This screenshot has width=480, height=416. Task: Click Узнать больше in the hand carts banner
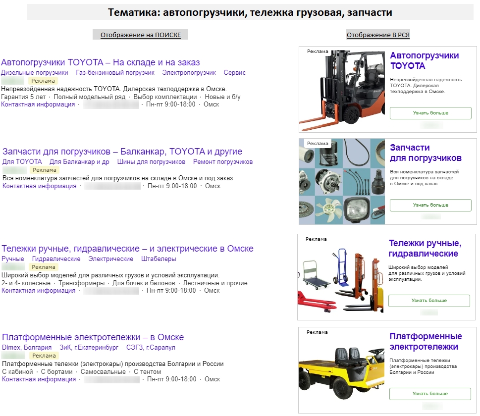429,301
